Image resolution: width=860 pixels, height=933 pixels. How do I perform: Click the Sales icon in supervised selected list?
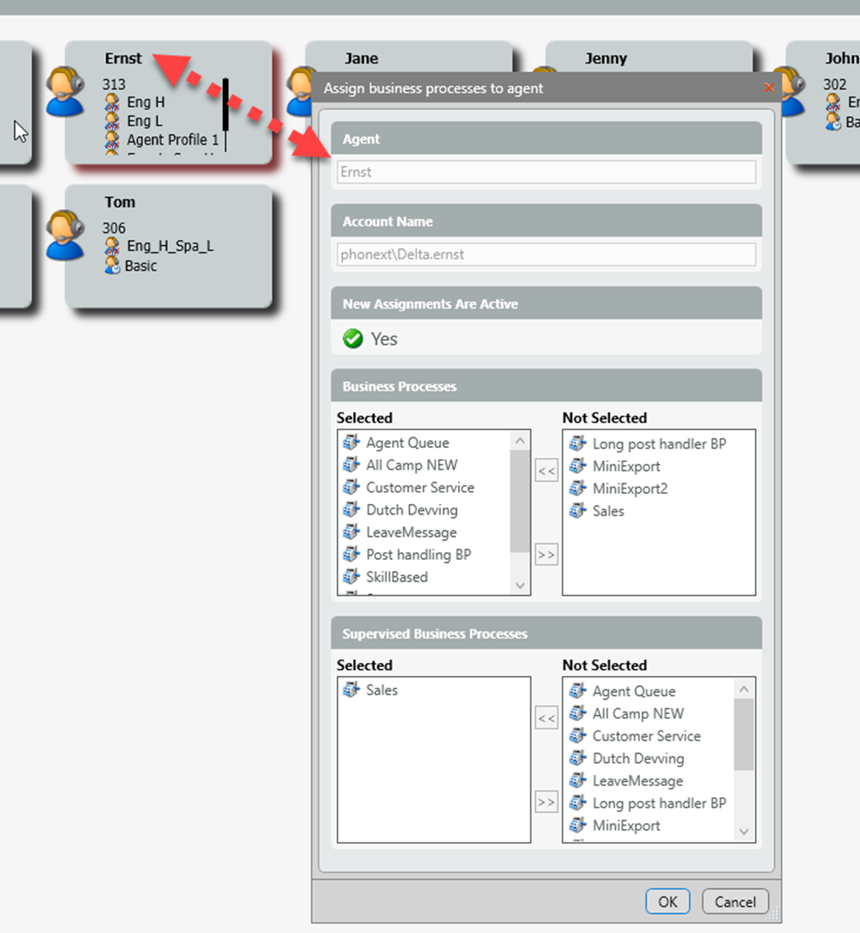[x=351, y=690]
